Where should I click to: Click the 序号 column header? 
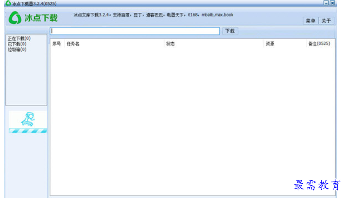[57, 44]
